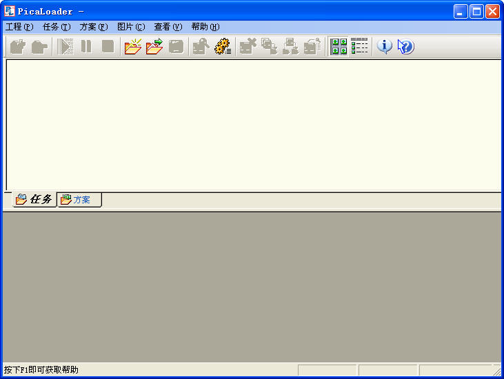Click the window resize grip in status bar
This screenshot has width=504, height=379.
click(496, 371)
